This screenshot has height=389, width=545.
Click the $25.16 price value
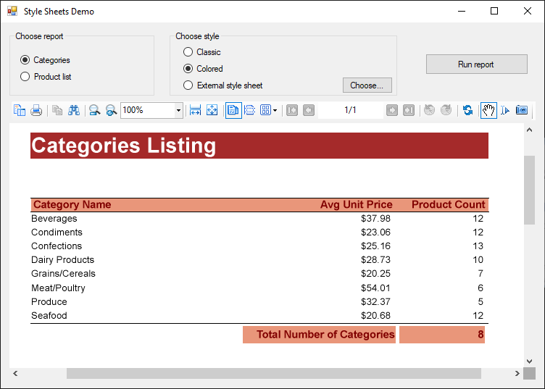click(x=375, y=246)
